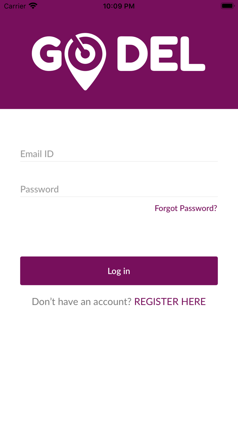Tap the Wi-Fi signal icon in status bar
This screenshot has width=238, height=422.
[33, 6]
